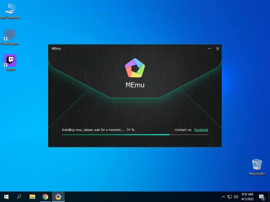Click the MEmu pentagon logo in installer

tap(135, 68)
